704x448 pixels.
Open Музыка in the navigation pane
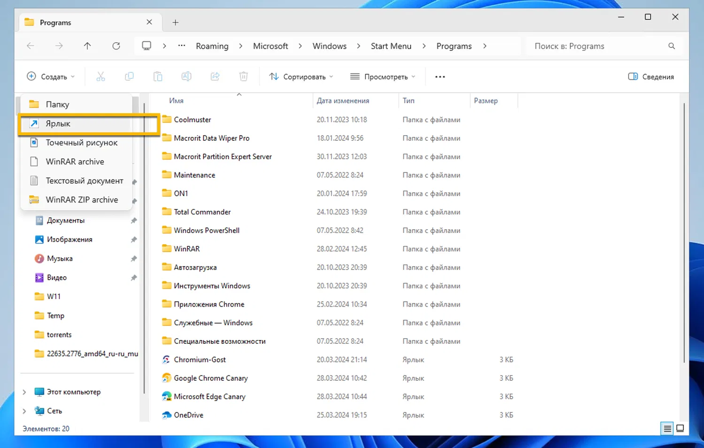click(x=60, y=258)
